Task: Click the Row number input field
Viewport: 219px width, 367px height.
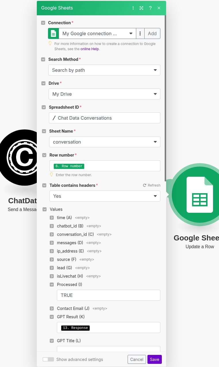Action: (105, 166)
